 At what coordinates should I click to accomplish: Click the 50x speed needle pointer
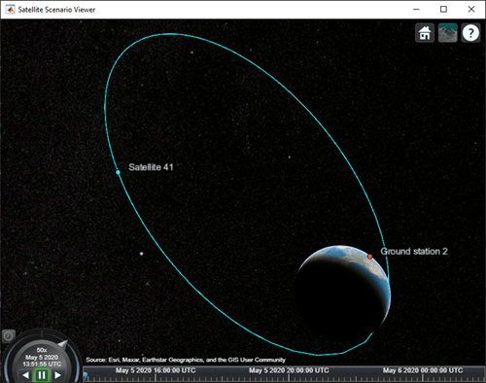point(62,344)
